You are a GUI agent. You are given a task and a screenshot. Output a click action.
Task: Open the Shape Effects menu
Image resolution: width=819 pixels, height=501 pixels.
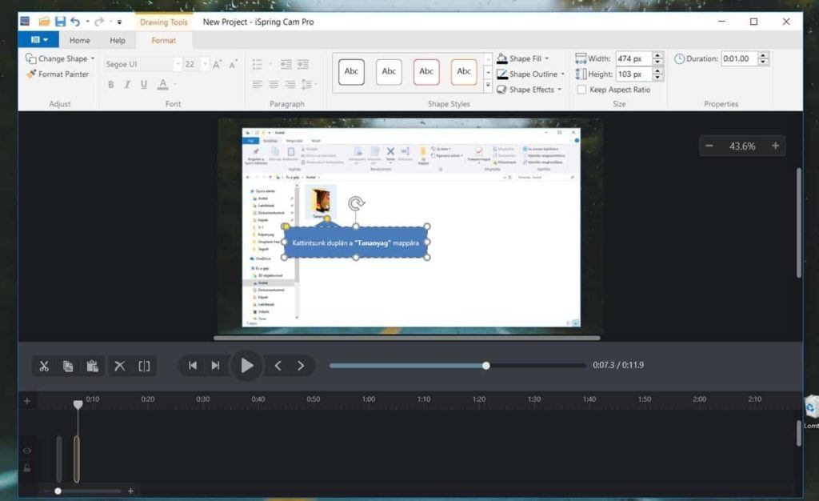point(529,89)
